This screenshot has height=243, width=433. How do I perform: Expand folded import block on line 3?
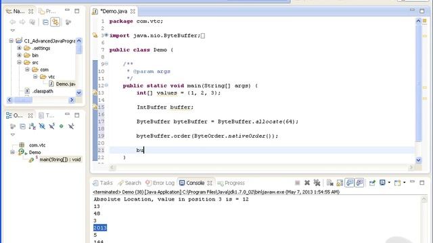pos(106,35)
